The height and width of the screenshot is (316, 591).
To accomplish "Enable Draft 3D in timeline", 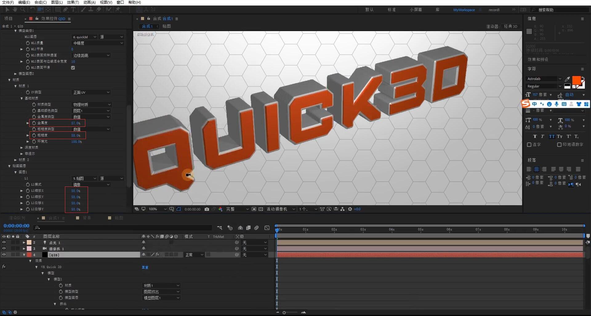I will pos(230,228).
